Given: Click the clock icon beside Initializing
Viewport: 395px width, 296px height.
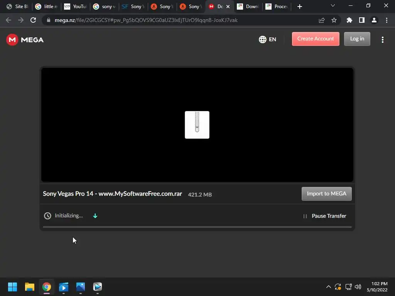Looking at the screenshot, I should (47, 216).
